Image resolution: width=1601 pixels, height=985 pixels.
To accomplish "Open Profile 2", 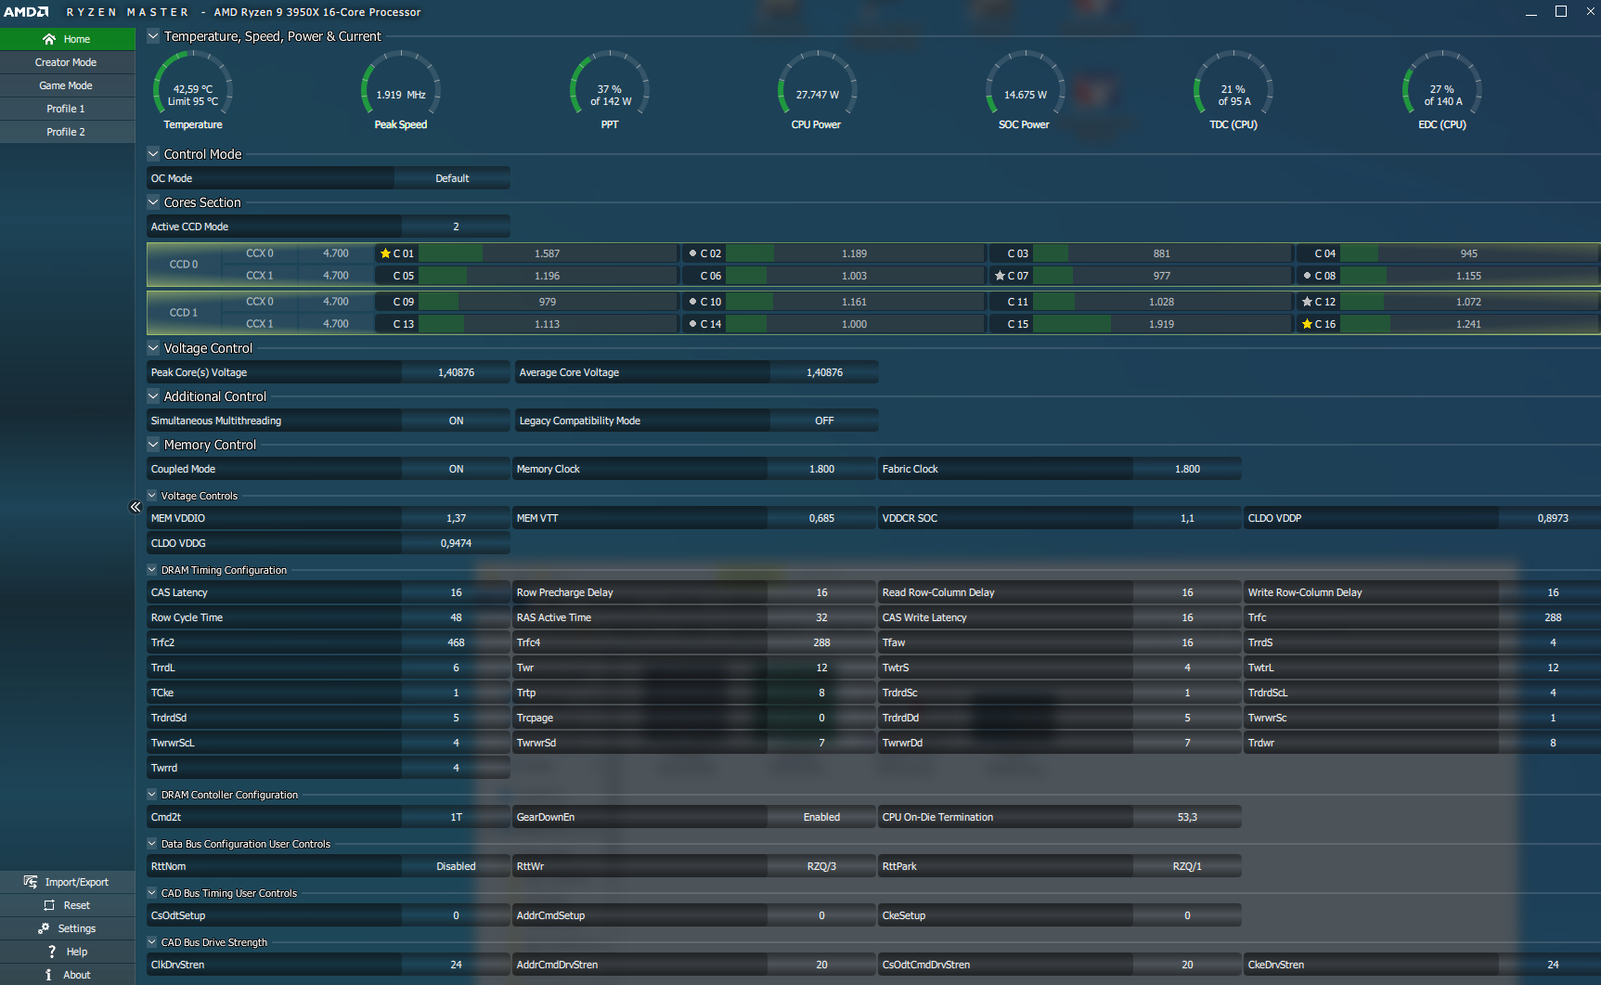I will [67, 132].
